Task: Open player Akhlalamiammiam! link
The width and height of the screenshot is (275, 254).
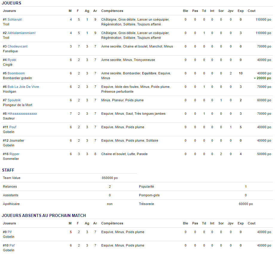Action: coord(22,33)
